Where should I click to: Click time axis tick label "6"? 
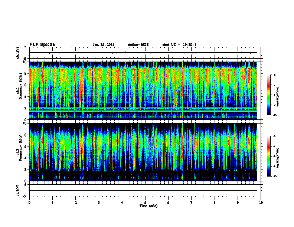tap(169, 203)
